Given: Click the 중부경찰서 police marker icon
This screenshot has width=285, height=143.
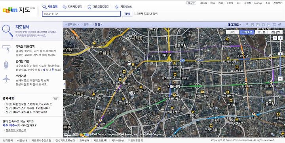Looking at the screenshot, I should point(231,101).
